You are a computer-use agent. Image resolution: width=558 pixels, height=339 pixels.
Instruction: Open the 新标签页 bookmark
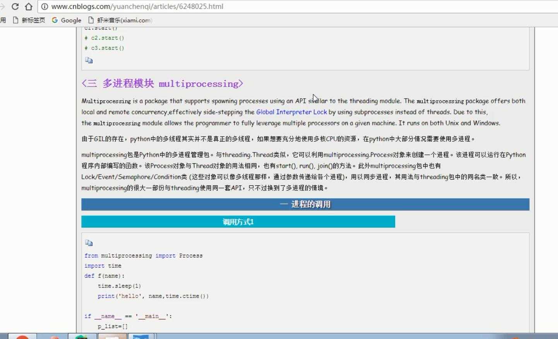point(29,20)
